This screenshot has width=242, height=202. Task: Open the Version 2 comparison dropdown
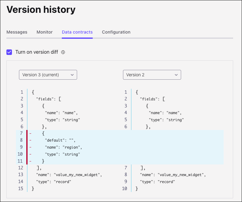click(x=152, y=75)
